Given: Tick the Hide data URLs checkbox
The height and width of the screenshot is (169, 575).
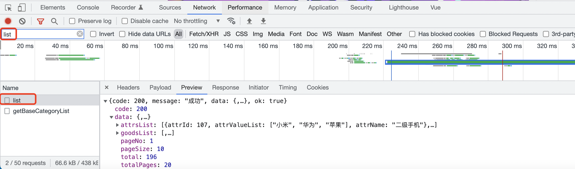Looking at the screenshot, I should (x=122, y=34).
